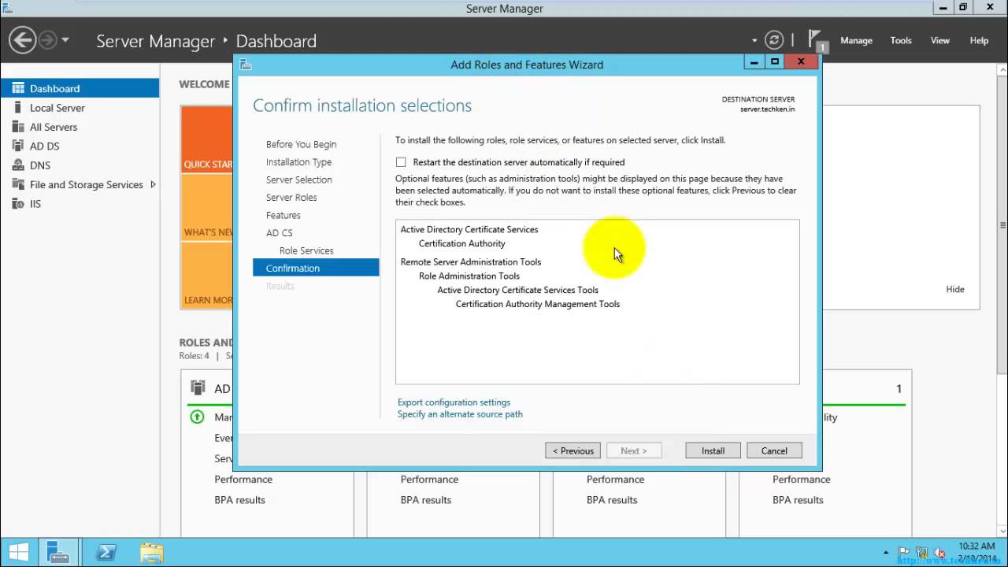
Task: Open the Windows Start button
Action: pyautogui.click(x=19, y=552)
